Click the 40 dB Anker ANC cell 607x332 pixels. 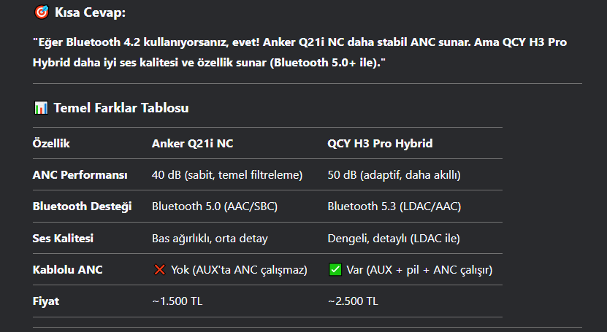227,175
